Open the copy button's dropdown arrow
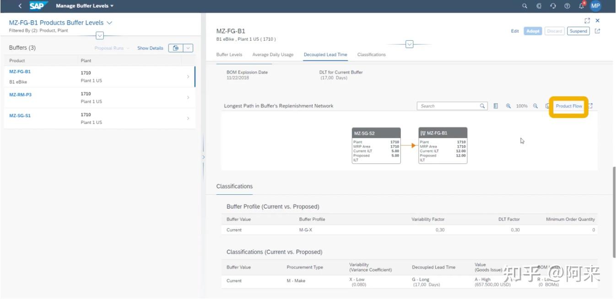Image resolution: width=616 pixels, height=299 pixels. 188,48
